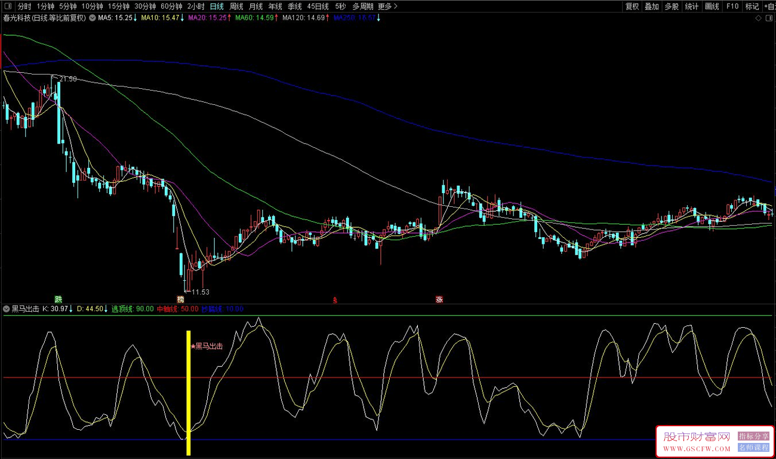The height and width of the screenshot is (459, 776).
Task: Click the 11.53 low price label
Action: 201,292
